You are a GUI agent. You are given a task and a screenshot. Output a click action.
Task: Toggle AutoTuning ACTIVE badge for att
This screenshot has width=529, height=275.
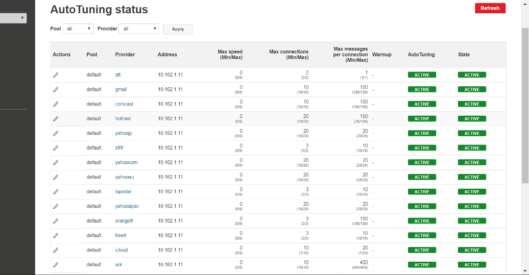coord(422,75)
